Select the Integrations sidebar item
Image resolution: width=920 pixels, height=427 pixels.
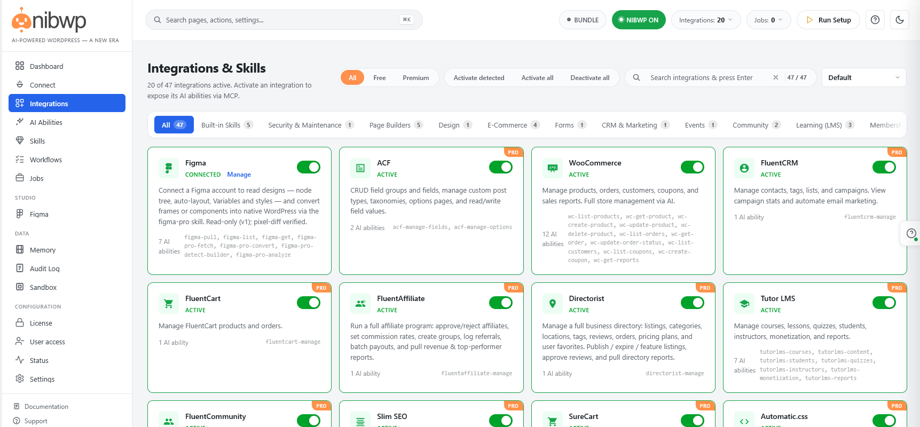(67, 104)
